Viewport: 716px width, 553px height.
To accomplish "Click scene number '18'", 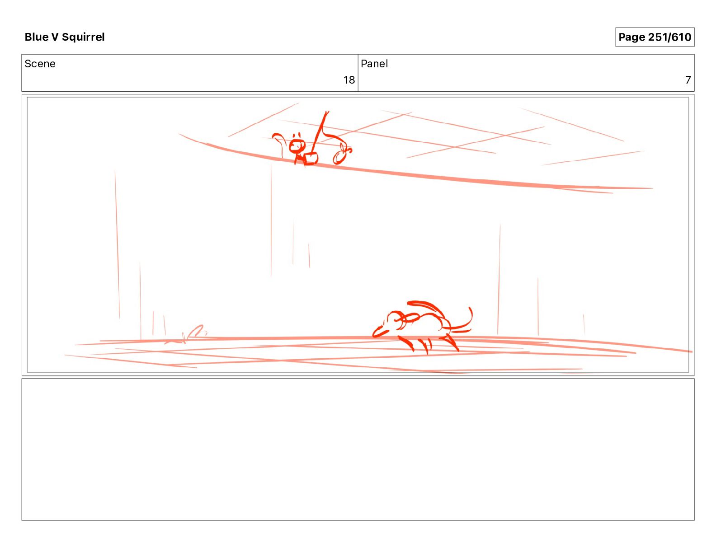I will pyautogui.click(x=349, y=80).
